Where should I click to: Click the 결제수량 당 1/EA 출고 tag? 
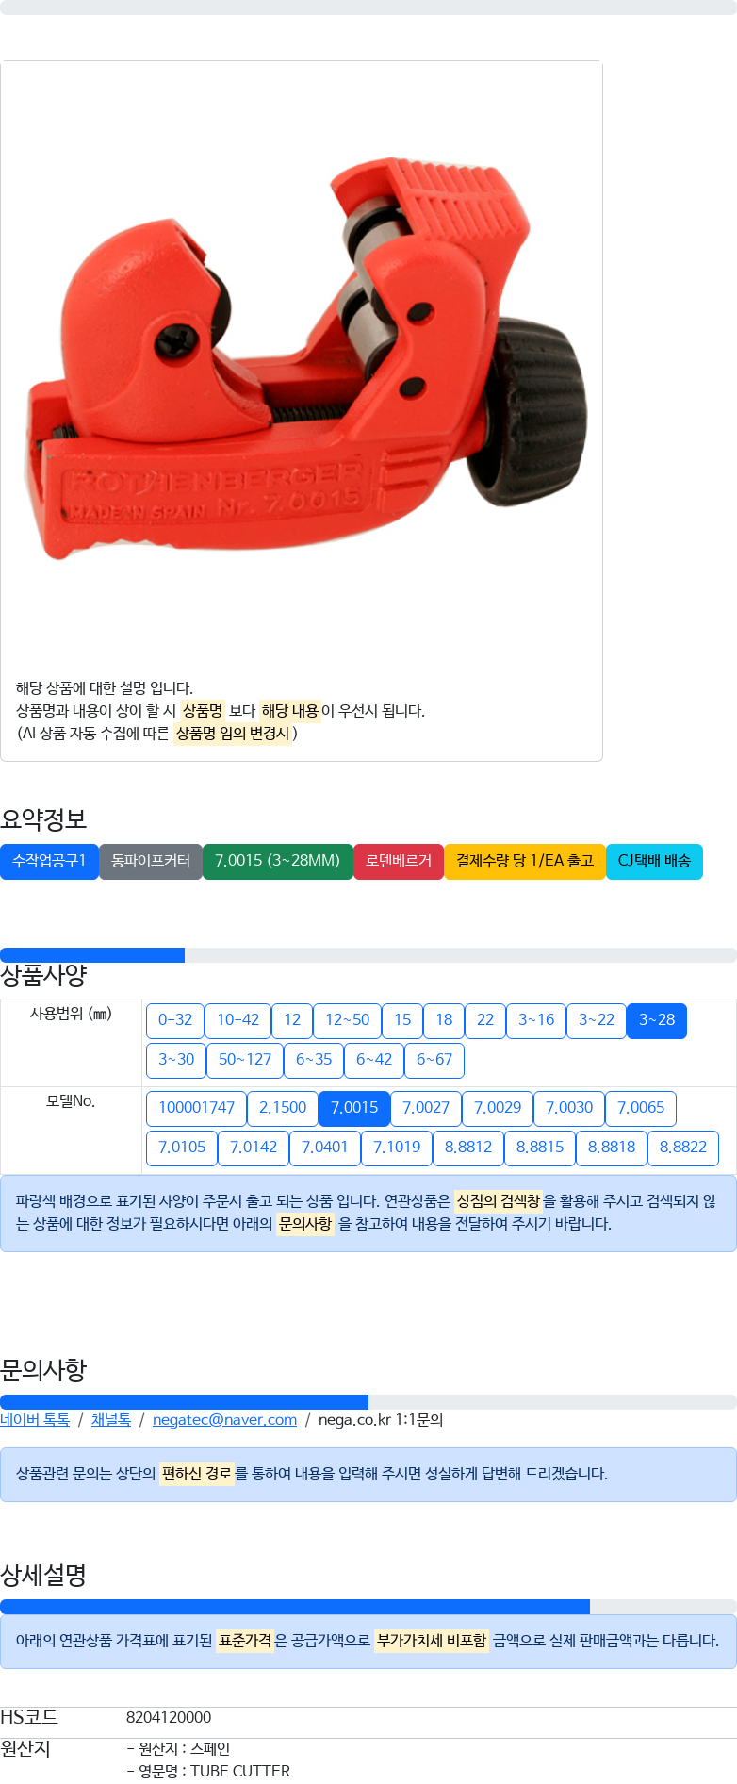525,861
